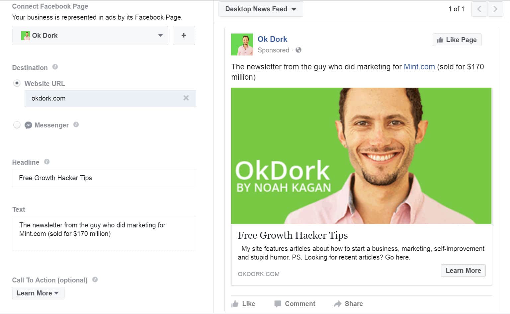The image size is (510, 314).
Task: Clear the okdork.com website URL
Action: (x=186, y=99)
